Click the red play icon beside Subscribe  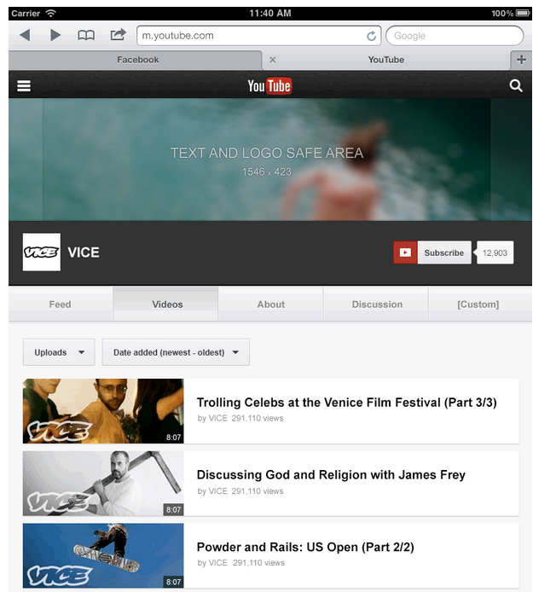pos(405,252)
